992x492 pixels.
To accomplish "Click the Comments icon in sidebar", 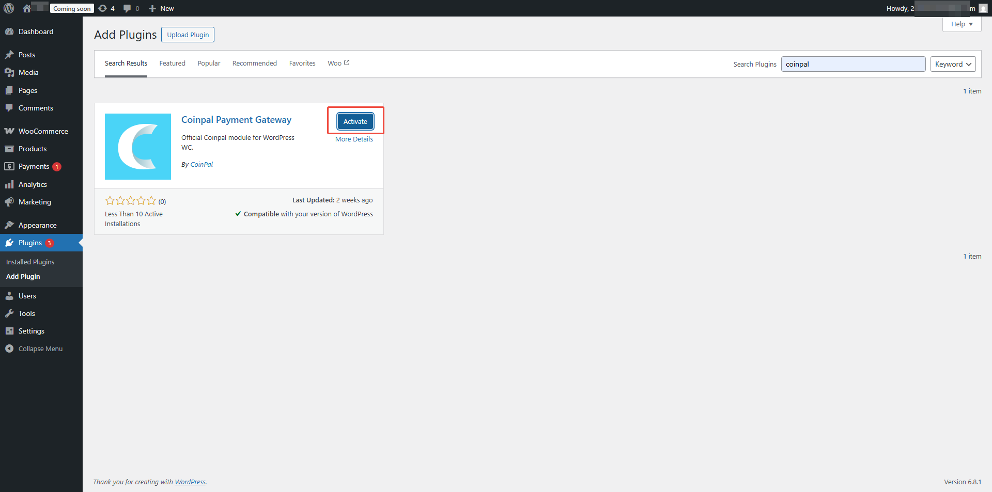I will [9, 108].
